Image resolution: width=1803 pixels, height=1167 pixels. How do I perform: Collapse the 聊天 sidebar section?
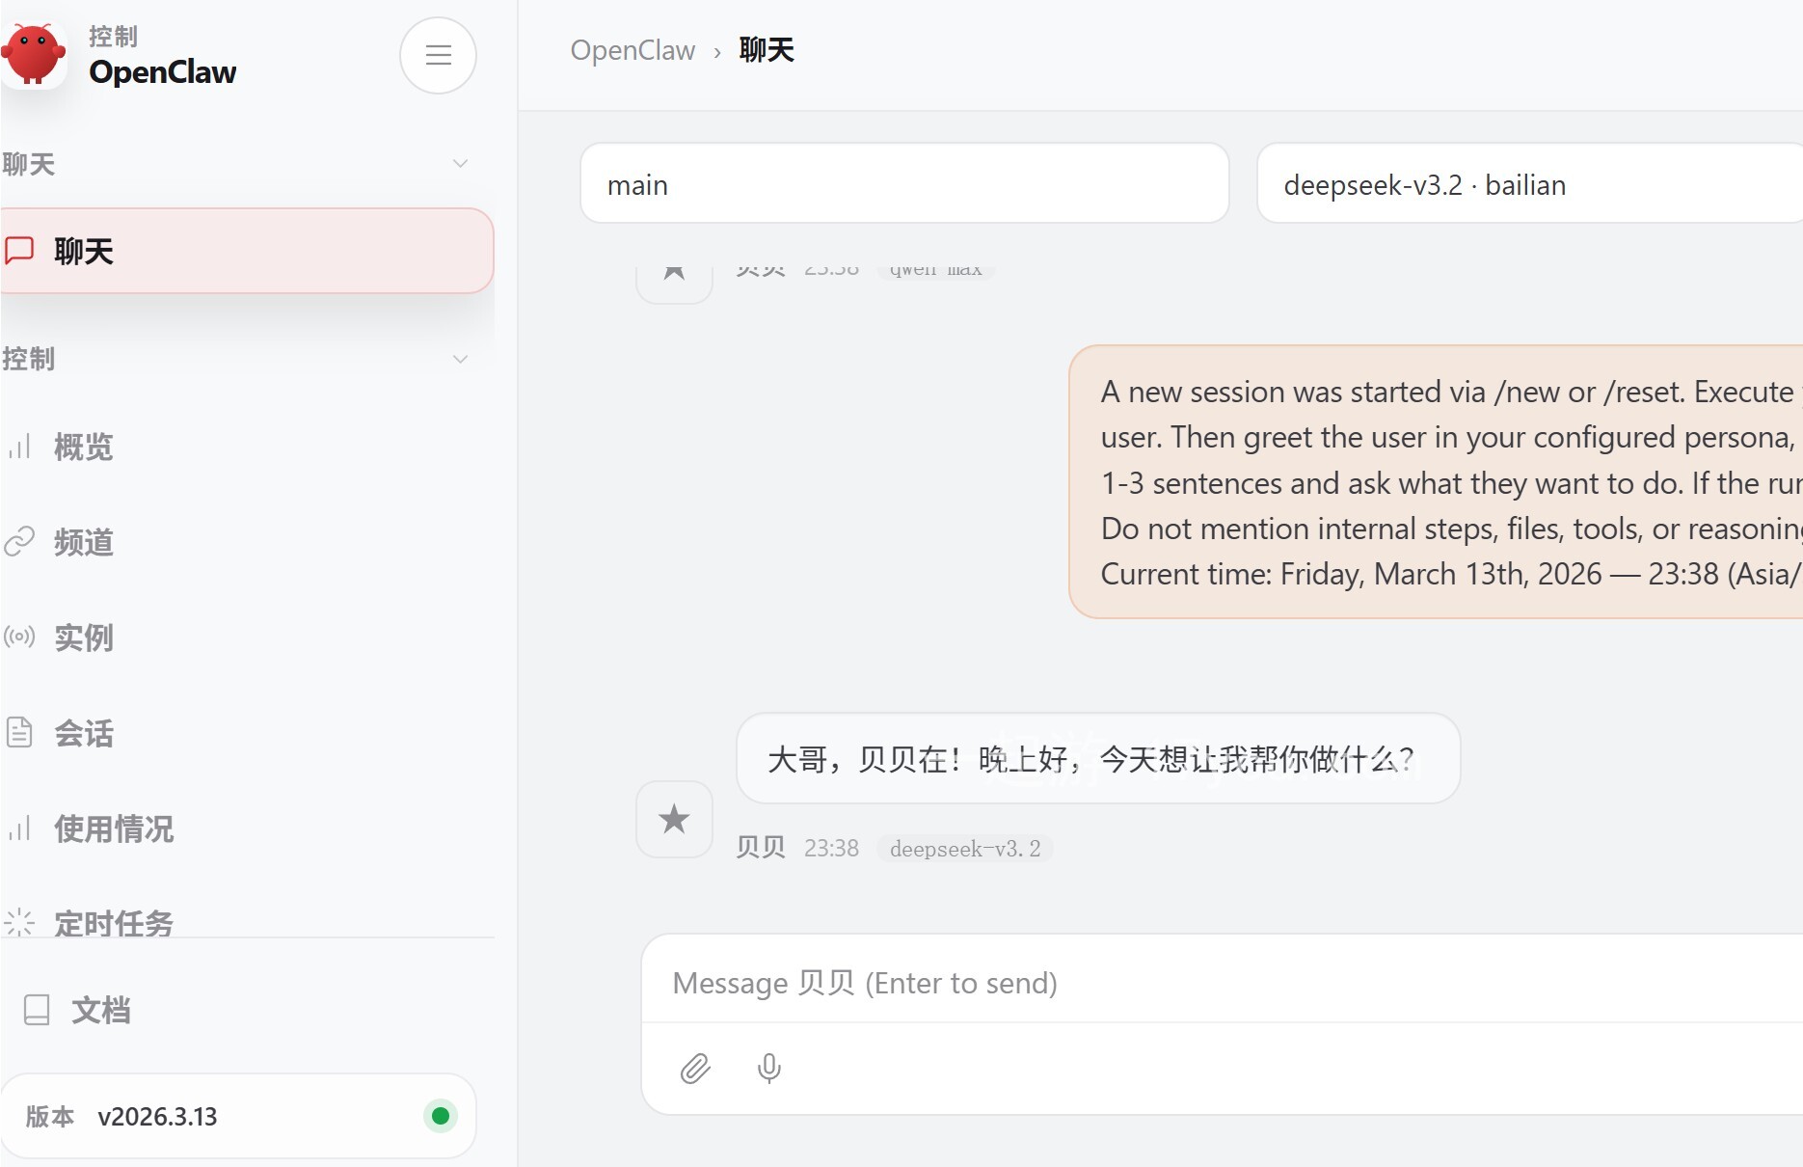461,163
